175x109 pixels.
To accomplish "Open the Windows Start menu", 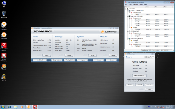I will point(3,107).
